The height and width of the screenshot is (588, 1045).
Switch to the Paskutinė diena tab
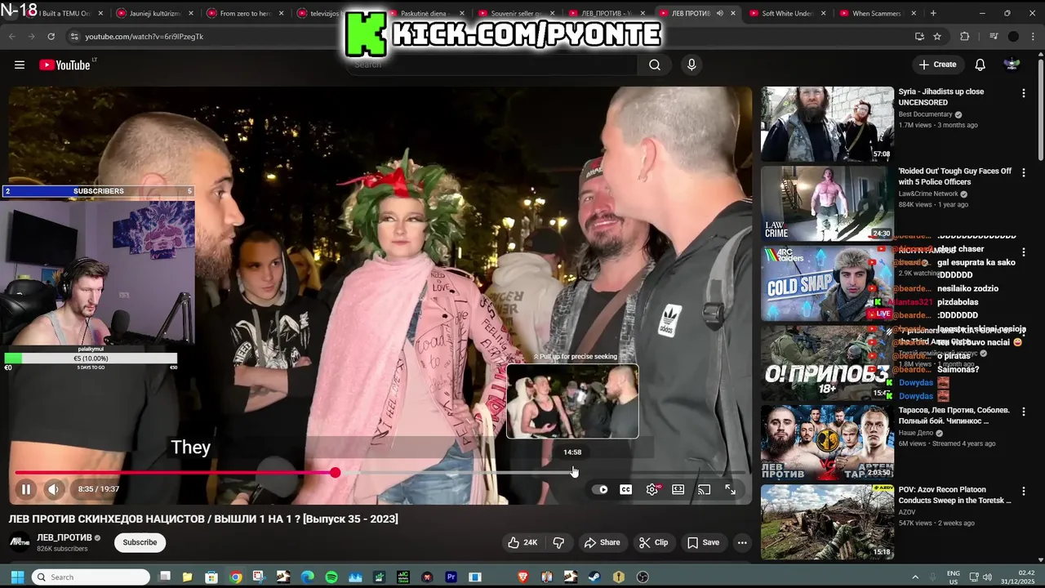pos(428,13)
